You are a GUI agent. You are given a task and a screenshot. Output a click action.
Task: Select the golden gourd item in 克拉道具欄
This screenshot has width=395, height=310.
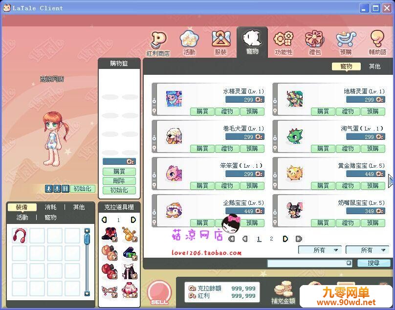click(x=129, y=234)
